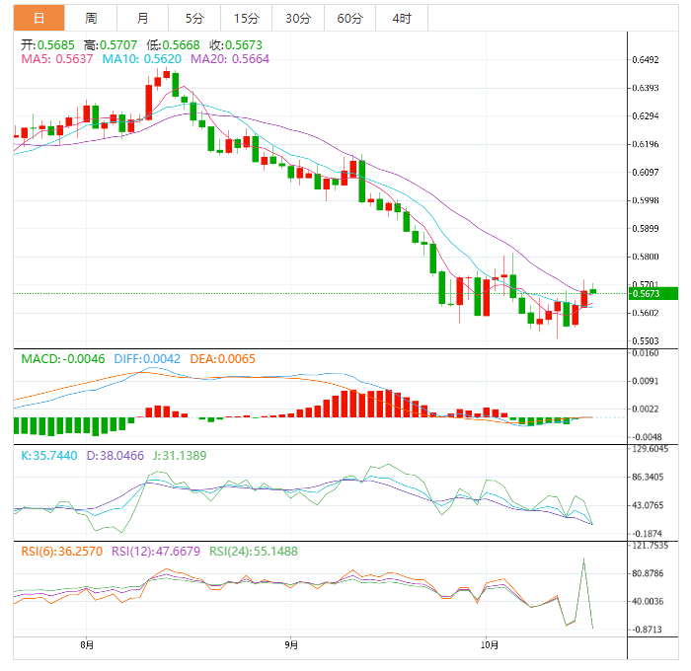Click the 0.0022 MACD axis label
Viewport: 691px width, 671px height.
click(x=646, y=410)
